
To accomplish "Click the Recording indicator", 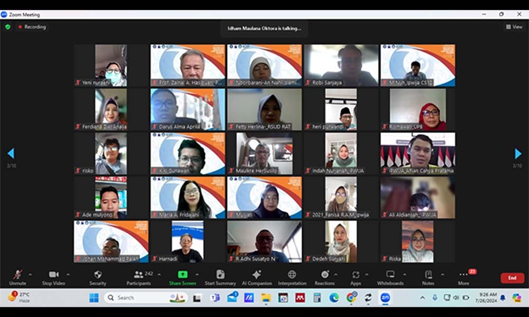I will pos(32,27).
